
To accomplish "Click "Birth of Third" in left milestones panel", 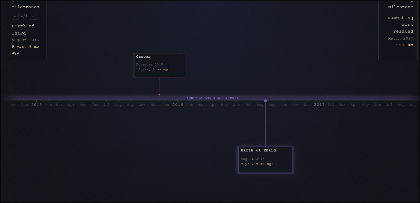I will [23, 29].
